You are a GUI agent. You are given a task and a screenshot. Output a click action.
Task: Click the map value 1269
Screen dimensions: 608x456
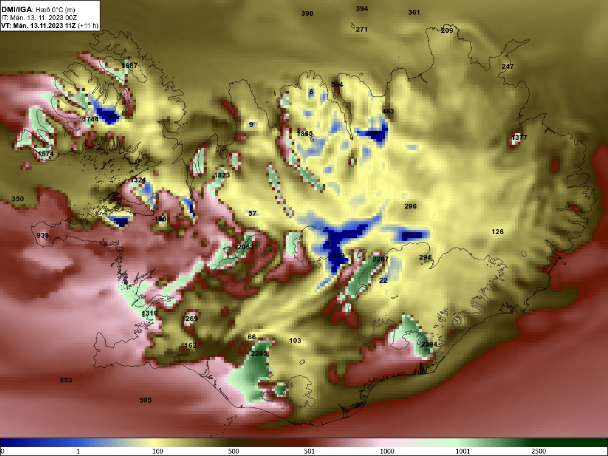click(x=190, y=319)
